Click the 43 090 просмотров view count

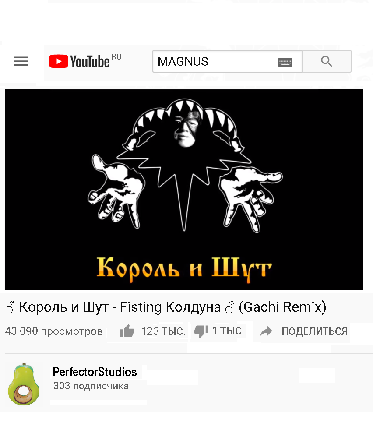point(54,331)
